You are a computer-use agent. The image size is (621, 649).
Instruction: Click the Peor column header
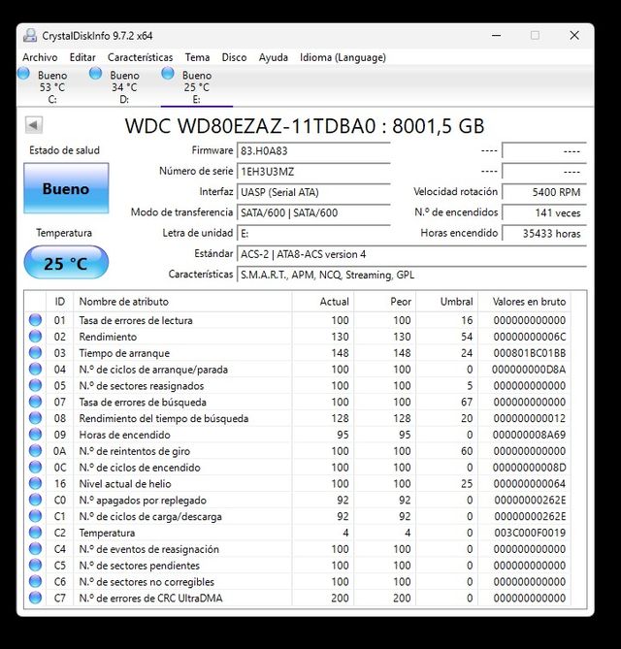pyautogui.click(x=385, y=302)
